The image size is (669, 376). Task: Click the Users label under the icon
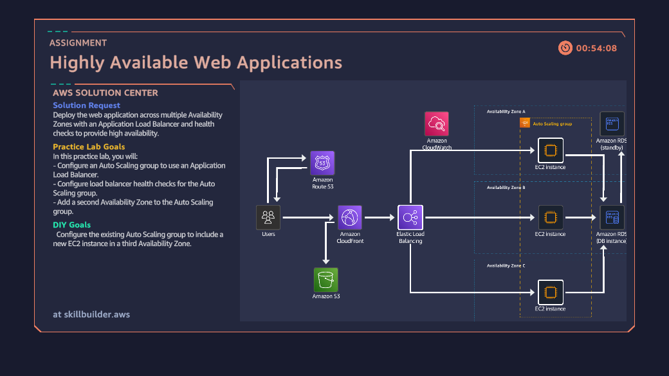(x=268, y=234)
